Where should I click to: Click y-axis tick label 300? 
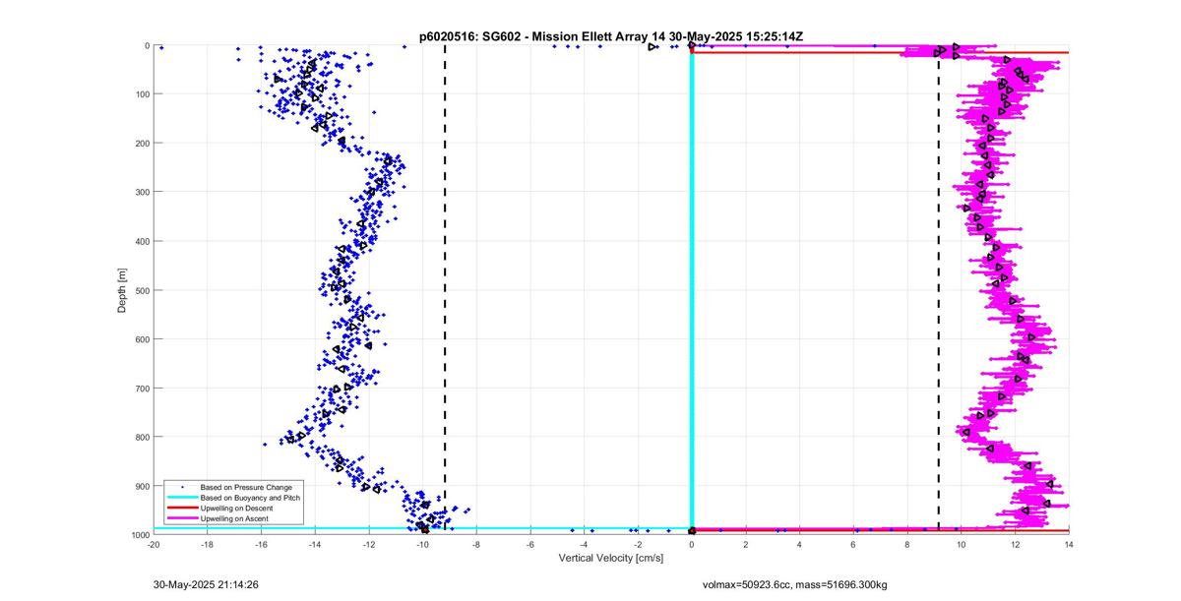pos(141,192)
